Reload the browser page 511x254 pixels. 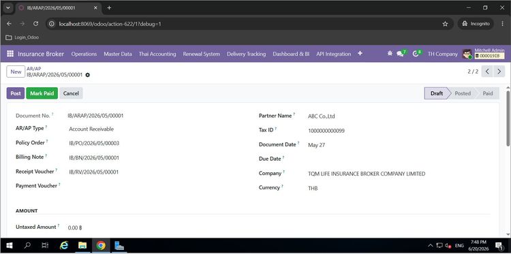tap(36, 24)
